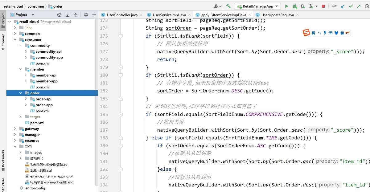The image size is (370, 192).
Task: Toggle code fold at line 189
Action: (x=121, y=146)
